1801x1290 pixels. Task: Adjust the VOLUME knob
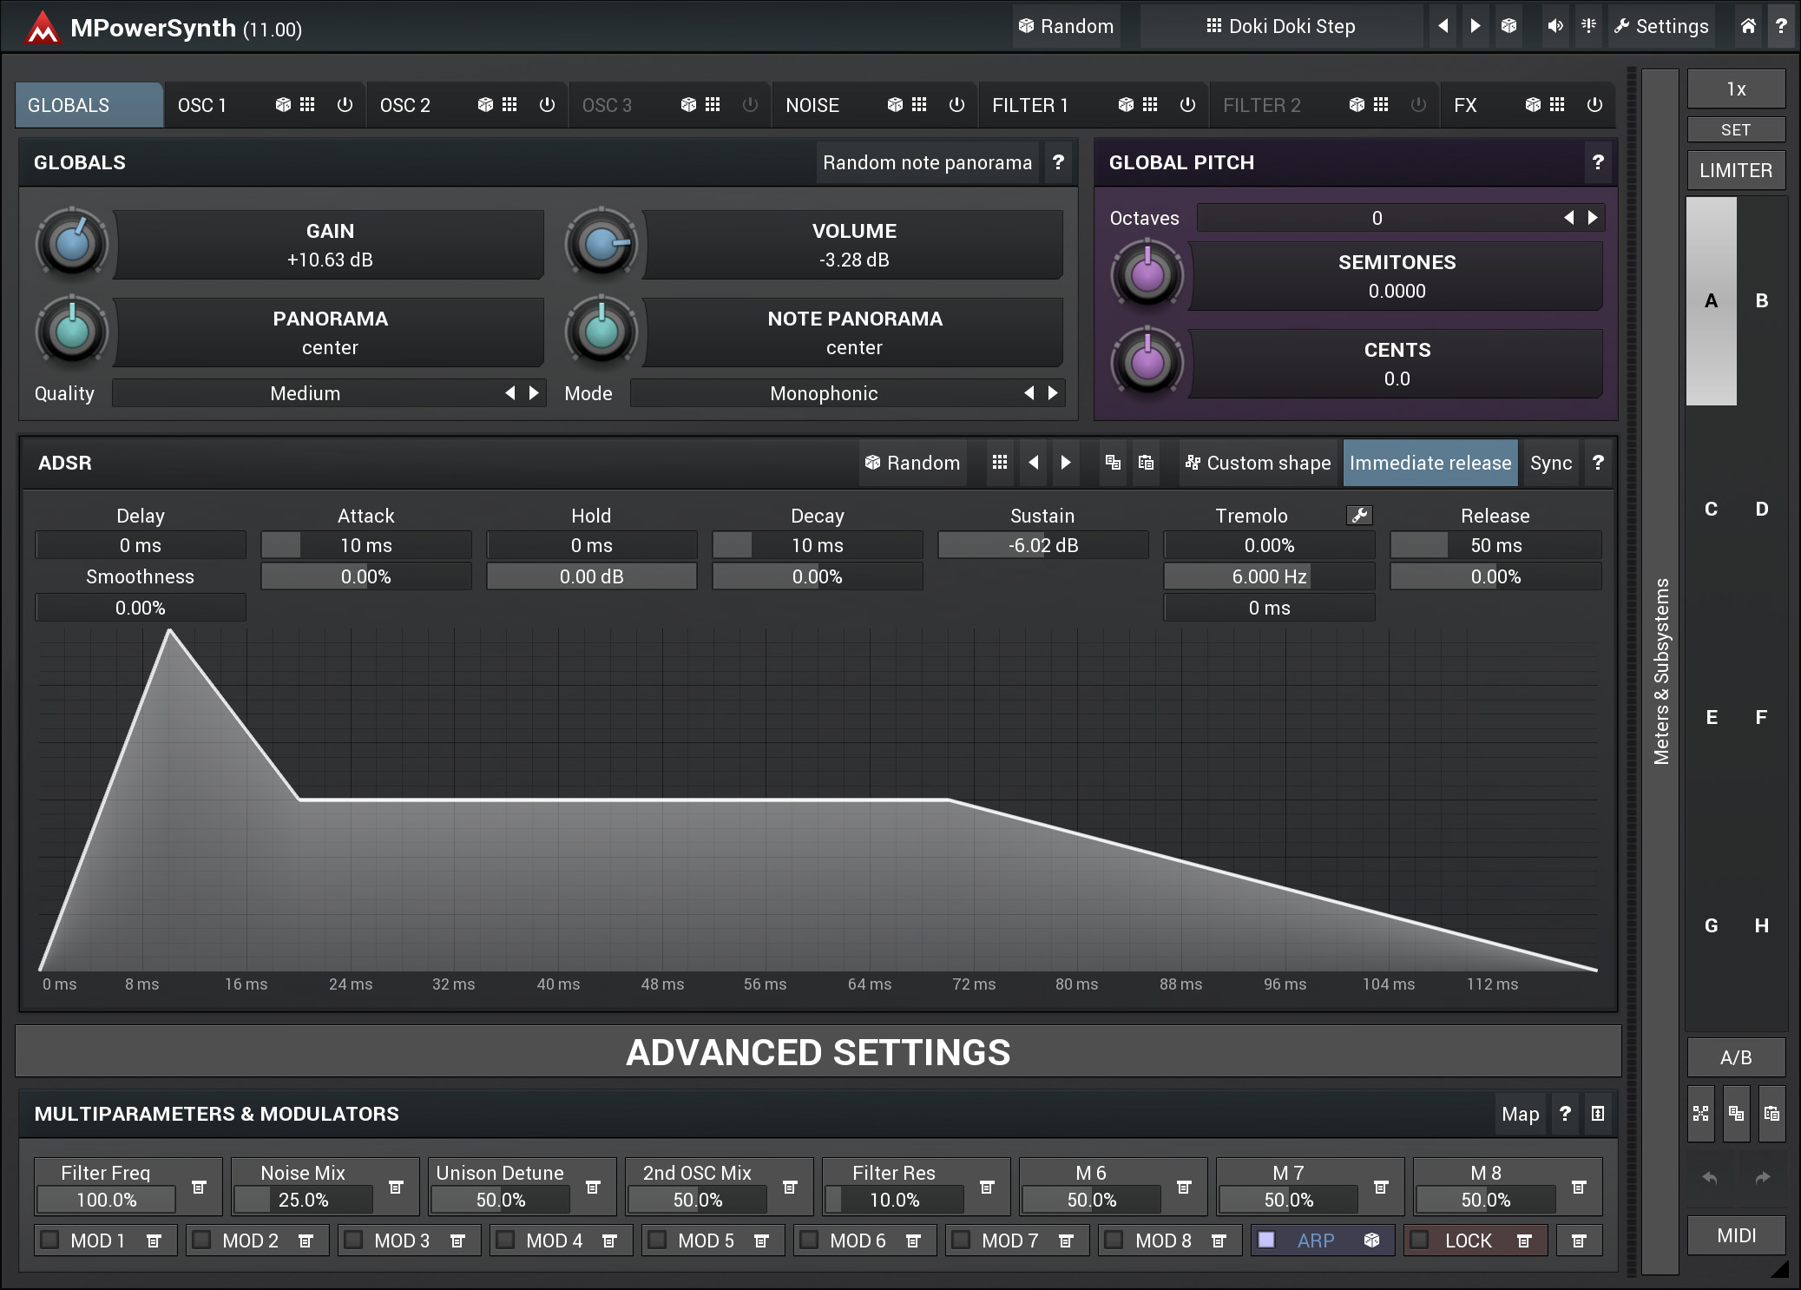[x=601, y=244]
